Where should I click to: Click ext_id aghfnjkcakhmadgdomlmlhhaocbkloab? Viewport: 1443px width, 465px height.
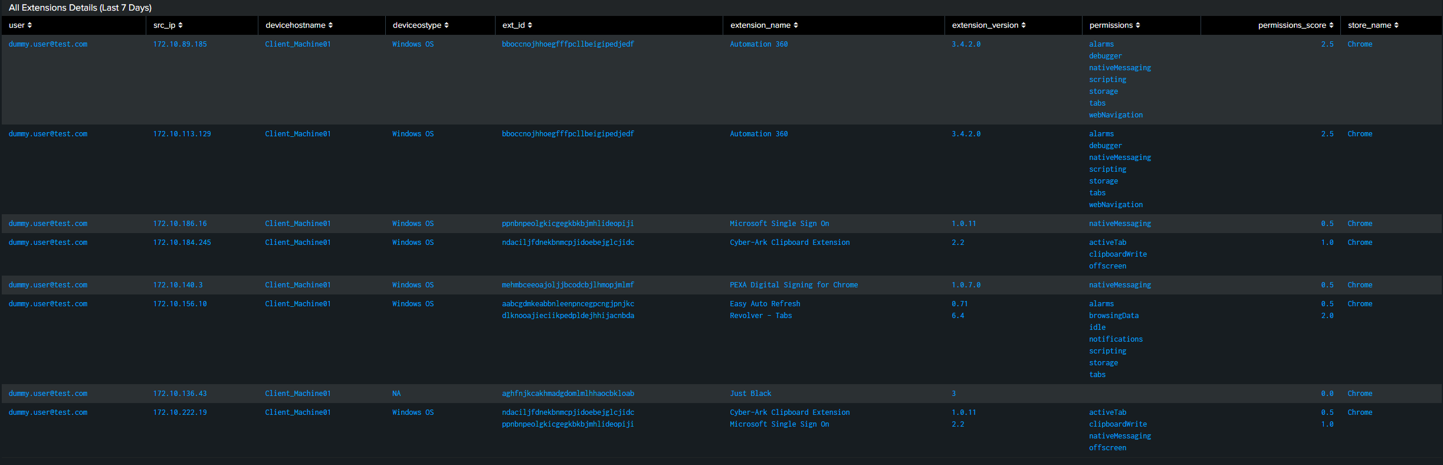[568, 394]
